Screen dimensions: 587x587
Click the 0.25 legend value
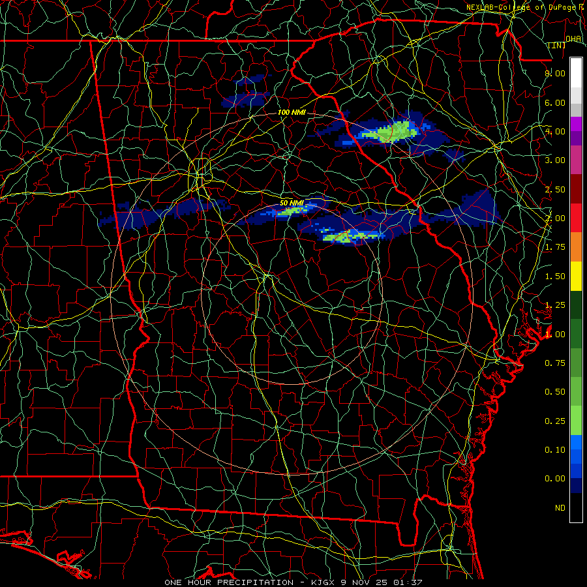(555, 421)
